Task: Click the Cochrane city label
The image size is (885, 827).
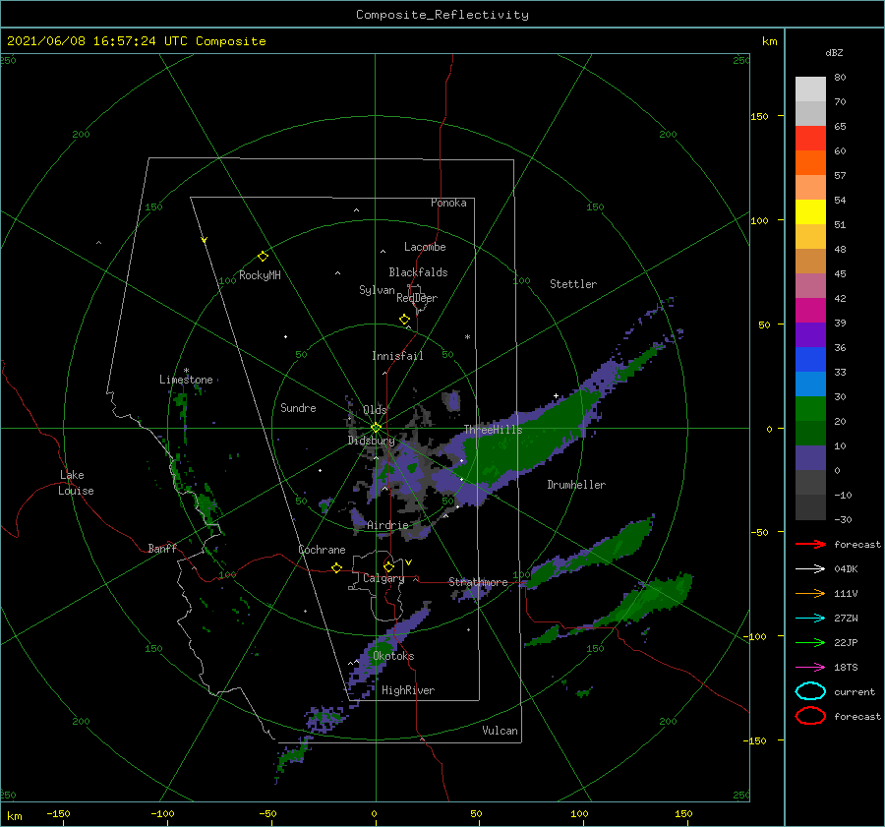Action: [x=322, y=550]
